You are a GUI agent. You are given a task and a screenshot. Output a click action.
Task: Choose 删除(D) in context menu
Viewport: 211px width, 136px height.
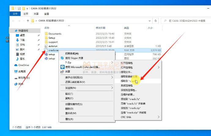tap(87, 109)
